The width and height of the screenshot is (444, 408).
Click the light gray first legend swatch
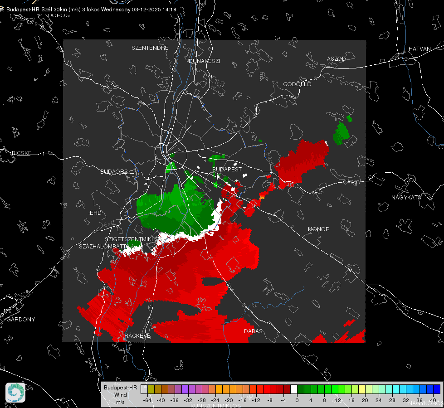tap(144, 389)
